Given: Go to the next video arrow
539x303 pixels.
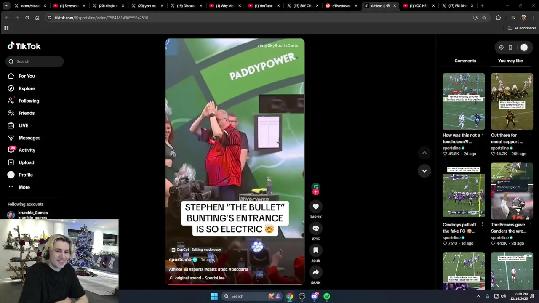Looking at the screenshot, I should [x=424, y=171].
